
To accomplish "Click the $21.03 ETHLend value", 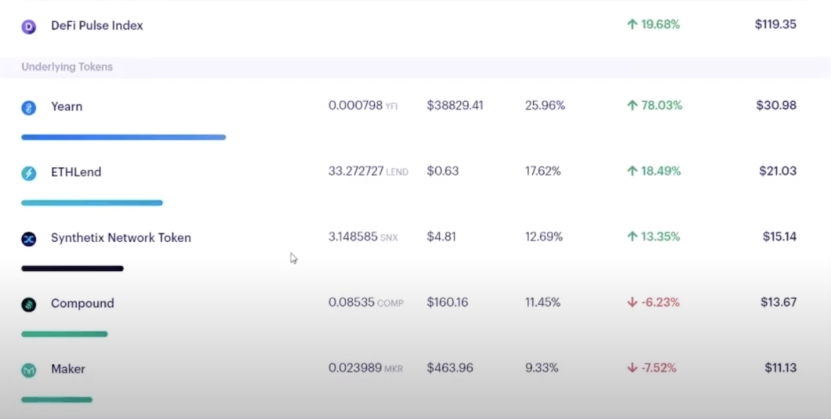I will point(778,171).
